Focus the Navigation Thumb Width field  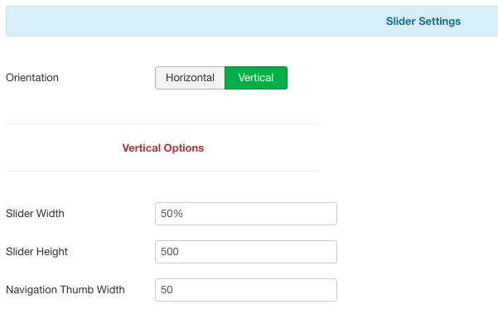[246, 290]
